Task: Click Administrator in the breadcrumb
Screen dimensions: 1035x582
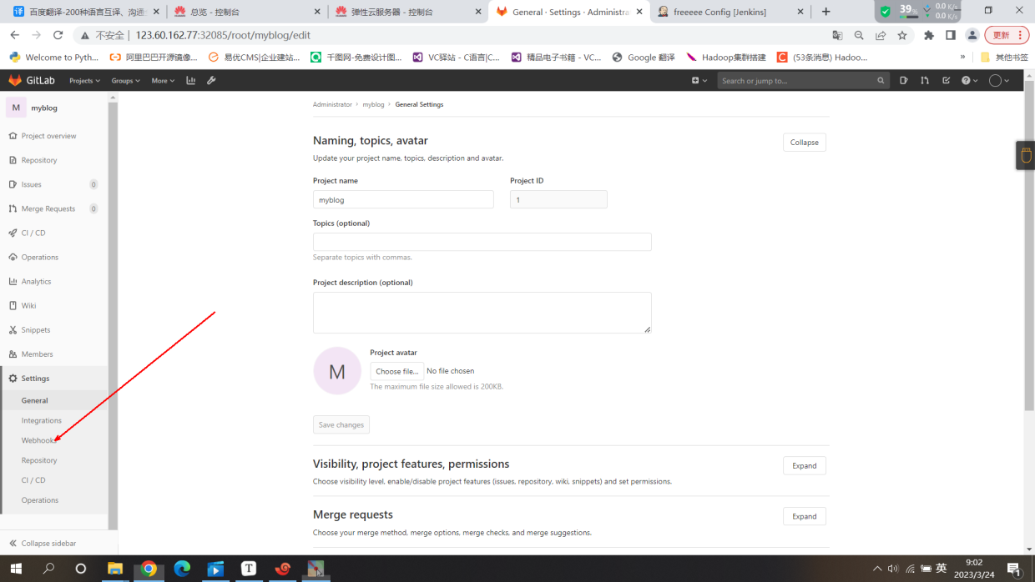Action: [x=332, y=104]
